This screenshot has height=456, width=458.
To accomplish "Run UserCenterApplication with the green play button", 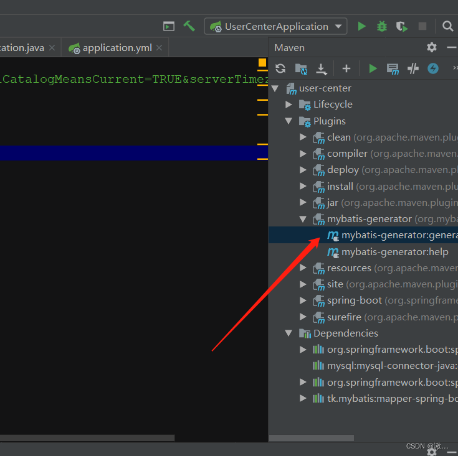I will (x=361, y=26).
